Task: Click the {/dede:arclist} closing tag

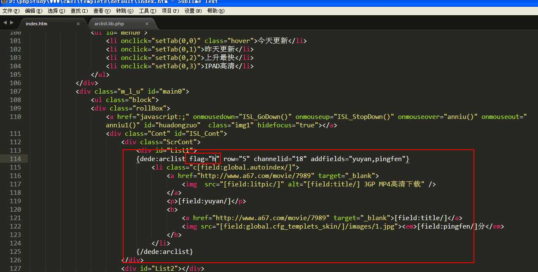Action: (x=164, y=252)
